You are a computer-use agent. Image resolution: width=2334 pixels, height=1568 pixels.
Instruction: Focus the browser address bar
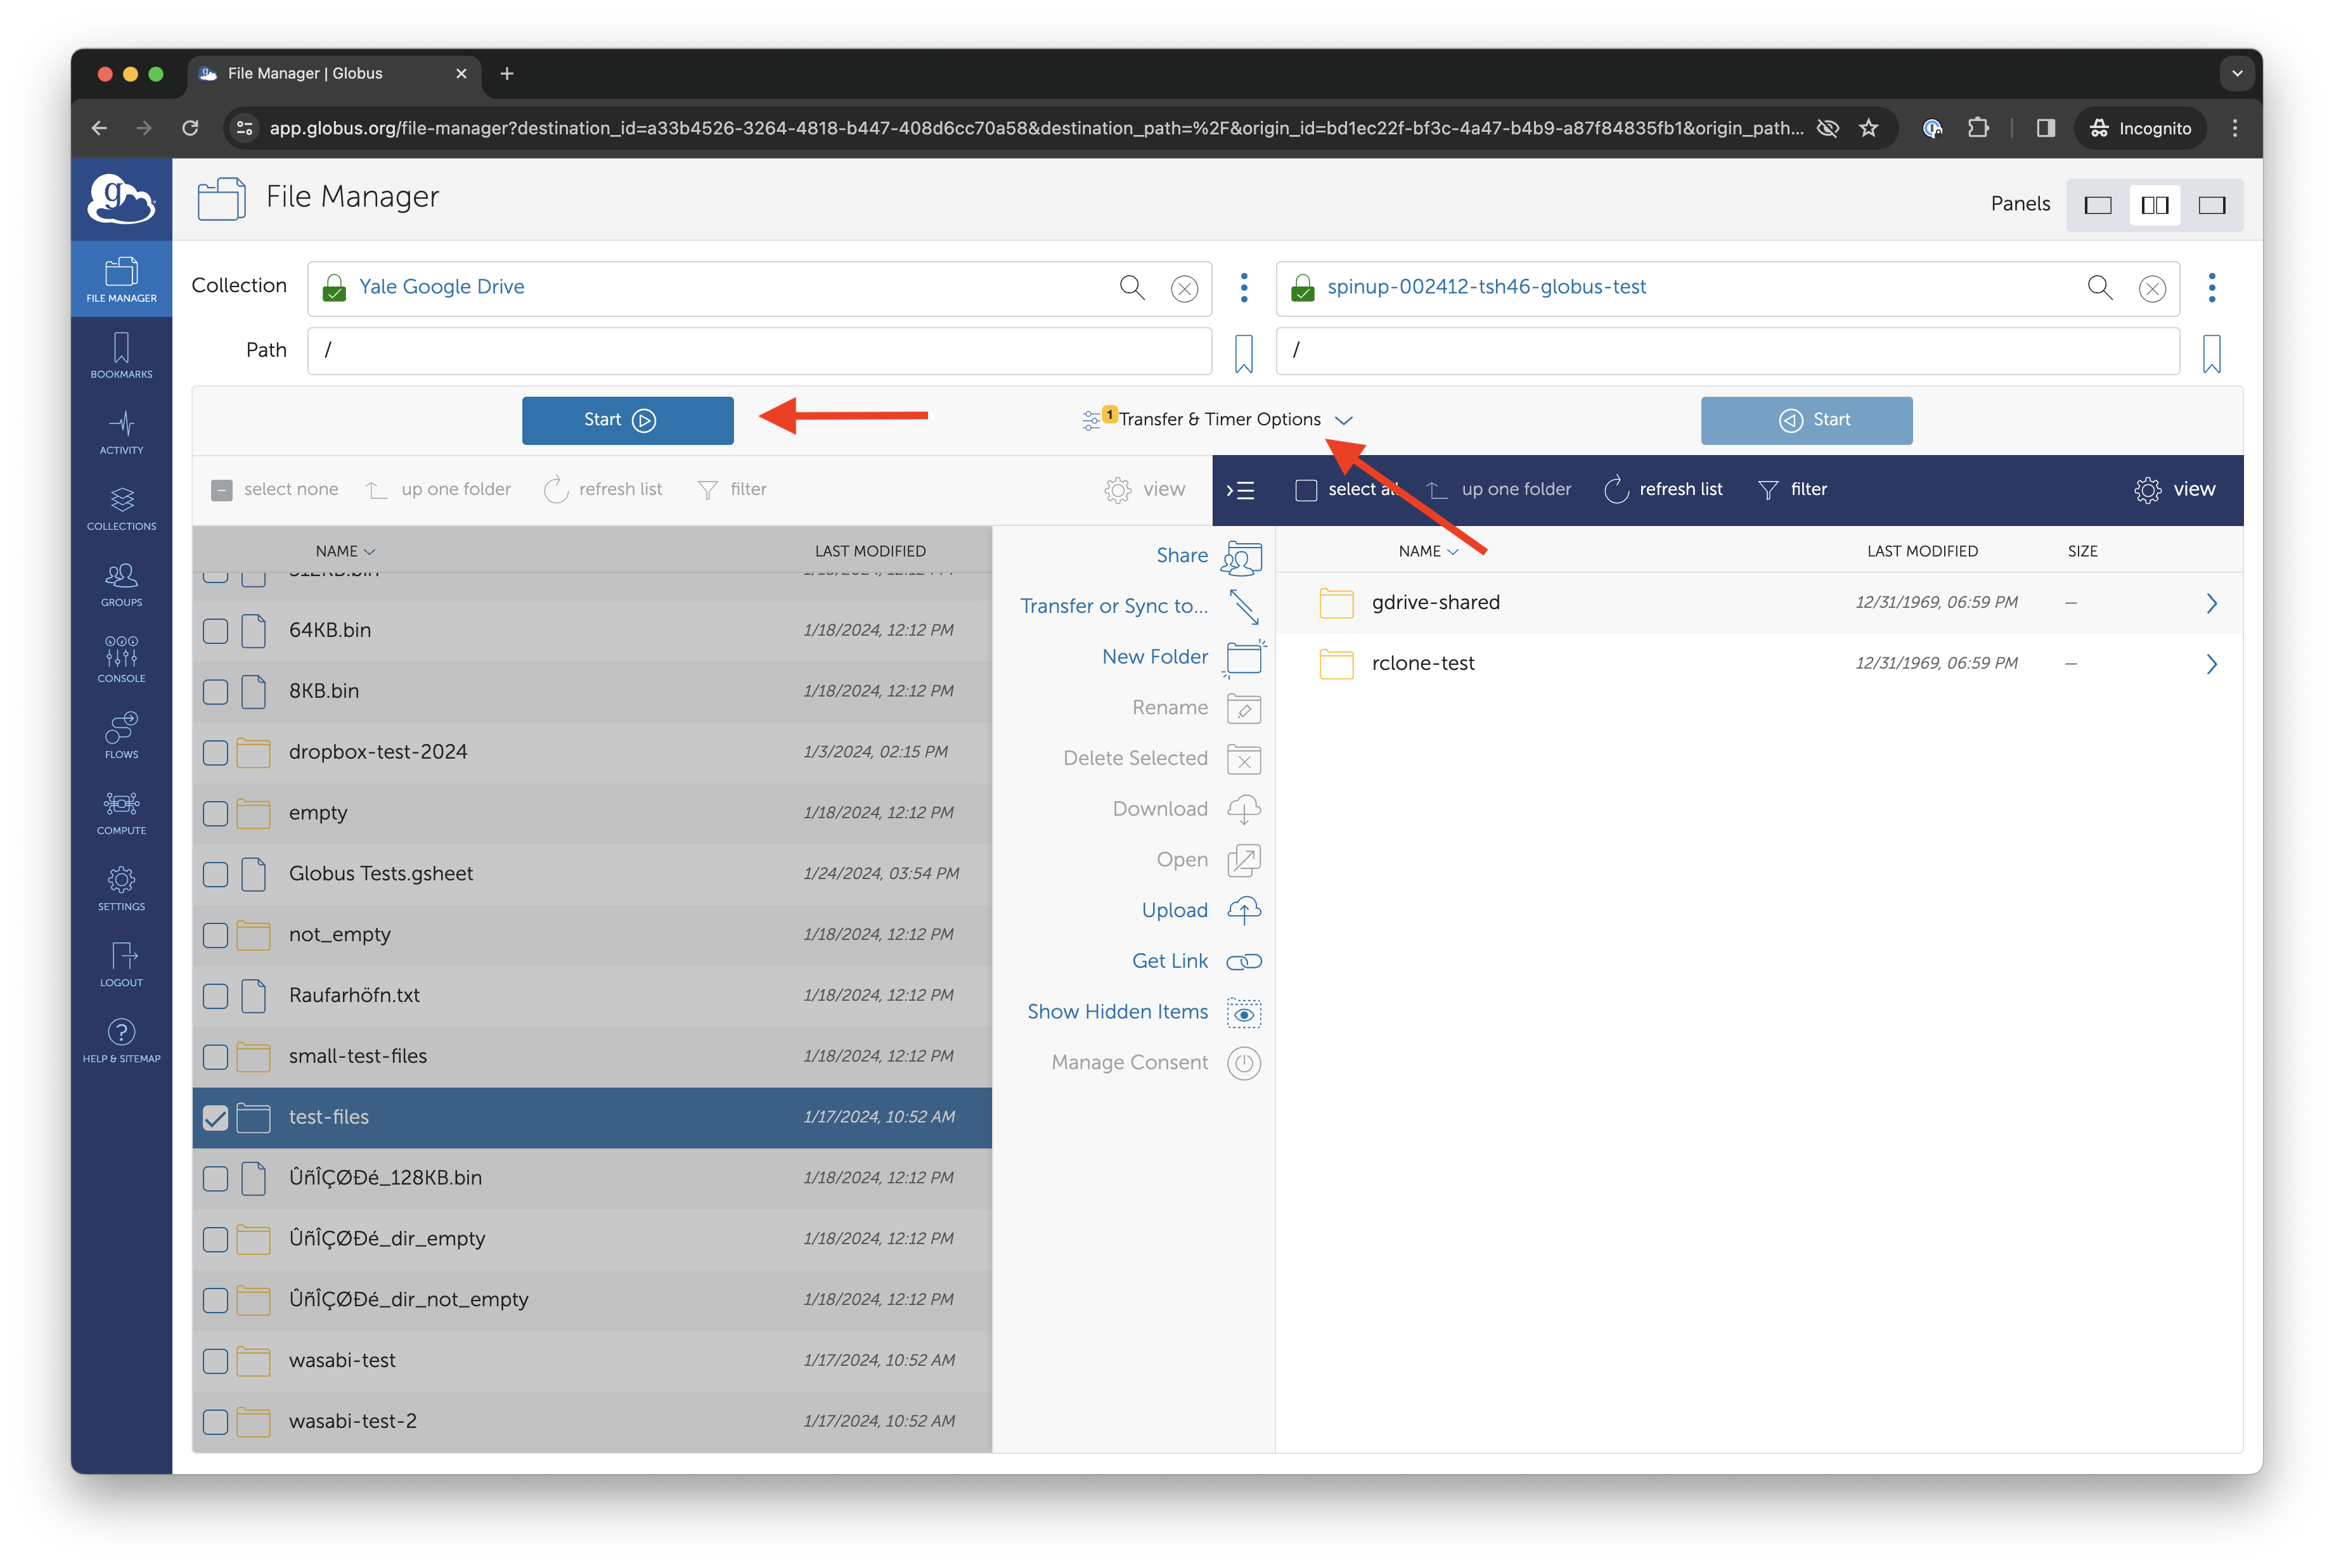pyautogui.click(x=1036, y=128)
